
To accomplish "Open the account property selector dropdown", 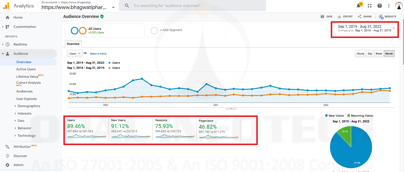I will click(x=113, y=7).
